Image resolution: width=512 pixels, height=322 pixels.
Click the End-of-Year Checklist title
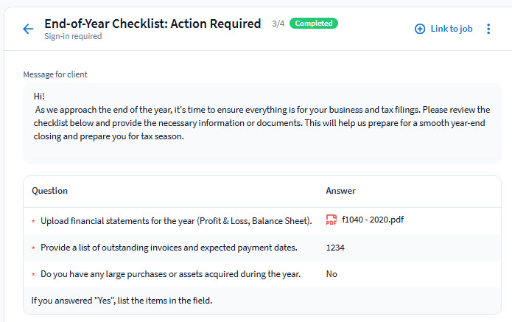pos(152,24)
